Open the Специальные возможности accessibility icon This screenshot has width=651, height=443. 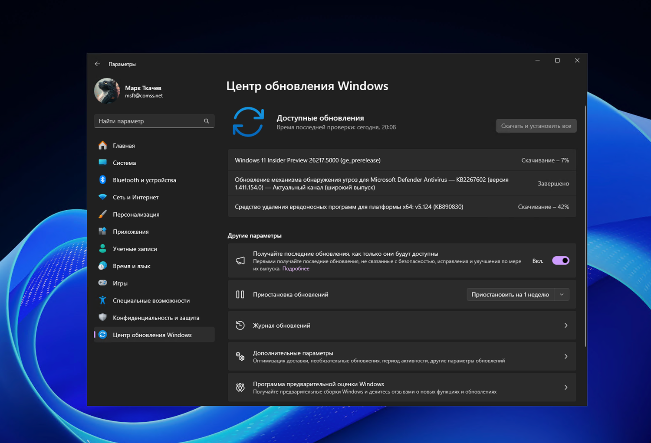pyautogui.click(x=102, y=300)
